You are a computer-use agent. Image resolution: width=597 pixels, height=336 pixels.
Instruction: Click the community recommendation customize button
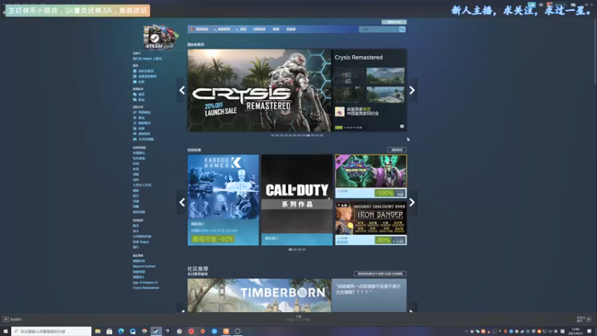380,273
